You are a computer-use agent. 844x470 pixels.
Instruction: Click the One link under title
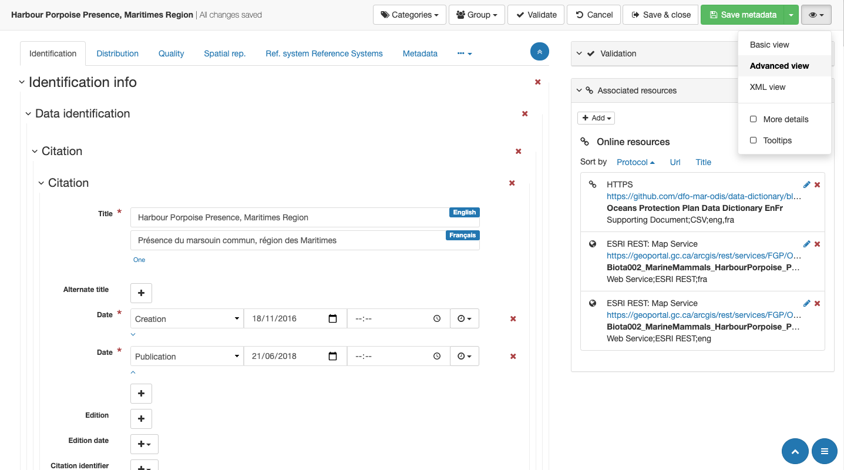click(139, 260)
